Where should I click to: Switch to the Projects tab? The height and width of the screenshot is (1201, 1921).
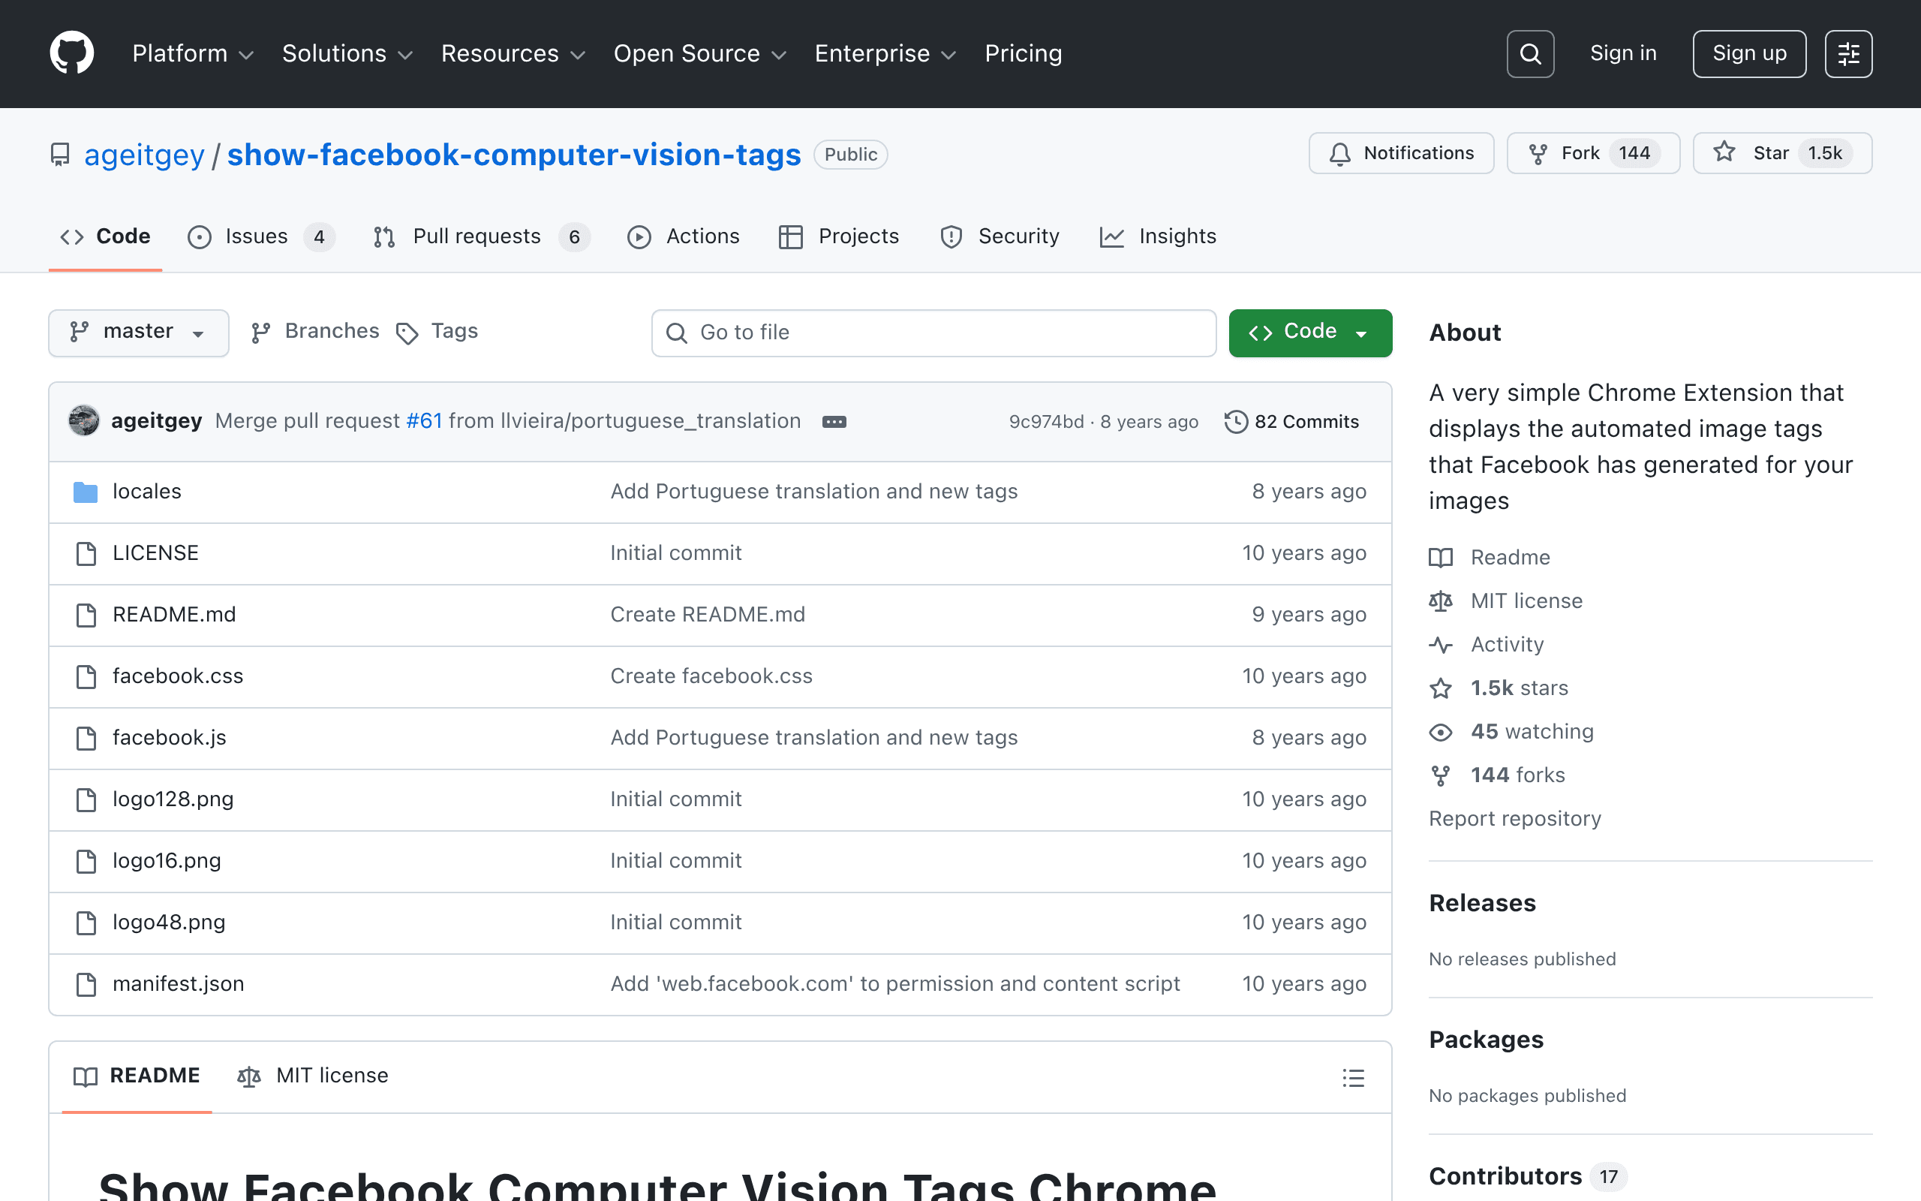(839, 236)
